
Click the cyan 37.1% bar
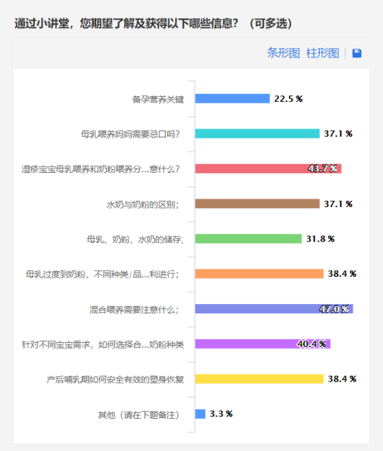pos(257,133)
